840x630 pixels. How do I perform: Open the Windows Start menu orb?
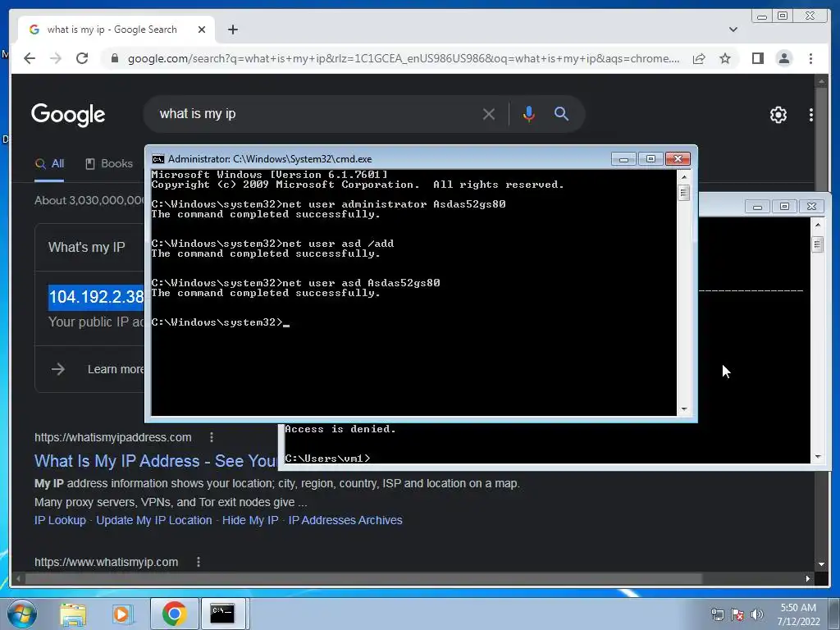[x=22, y=614]
